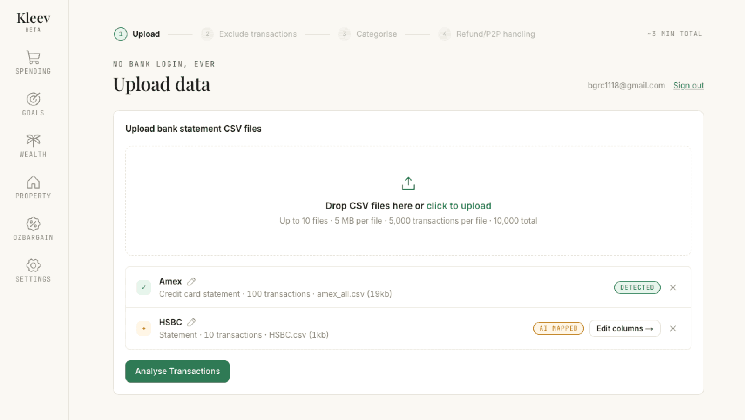
Task: Click the 'Spending' sidebar label
Action: point(33,71)
